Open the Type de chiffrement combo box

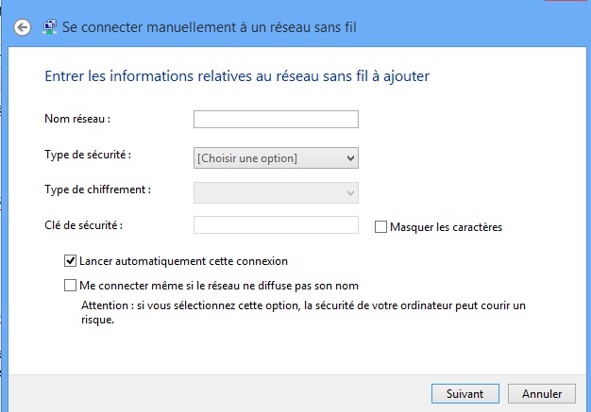coord(276,193)
